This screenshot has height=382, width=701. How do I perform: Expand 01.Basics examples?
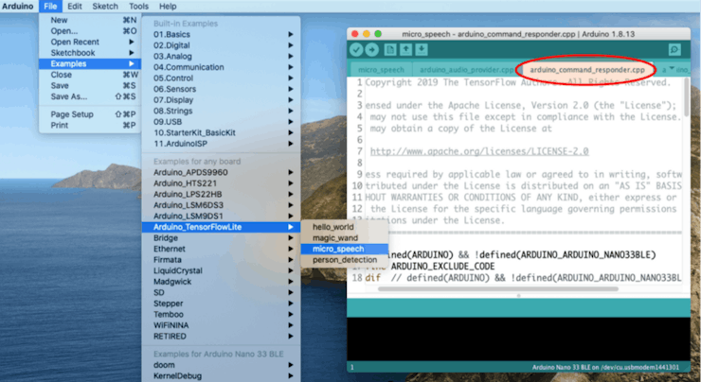pos(221,34)
